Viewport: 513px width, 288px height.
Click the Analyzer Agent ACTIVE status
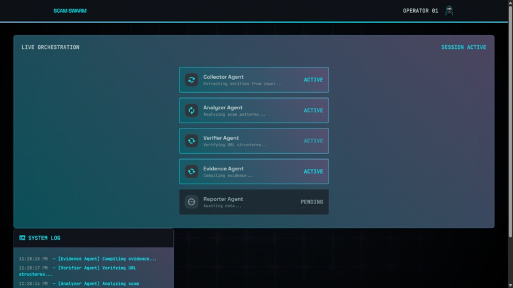(x=313, y=111)
